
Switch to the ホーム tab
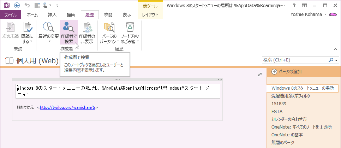[32, 15]
